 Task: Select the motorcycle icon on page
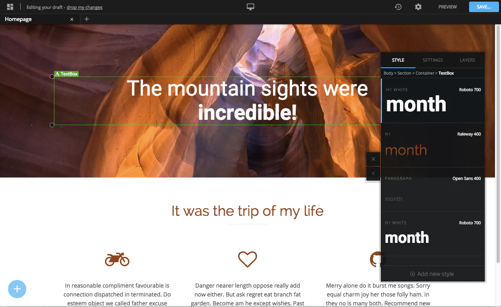[x=117, y=259]
